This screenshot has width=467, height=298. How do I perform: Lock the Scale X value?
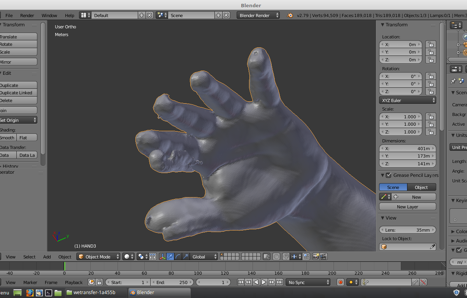click(x=430, y=116)
